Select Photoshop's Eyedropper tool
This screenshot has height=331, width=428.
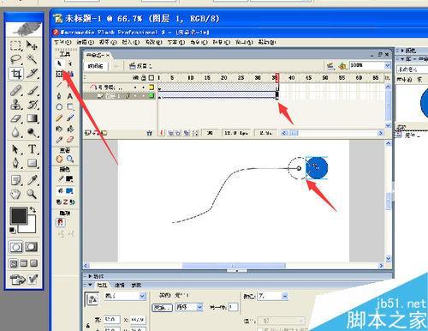click(32, 180)
